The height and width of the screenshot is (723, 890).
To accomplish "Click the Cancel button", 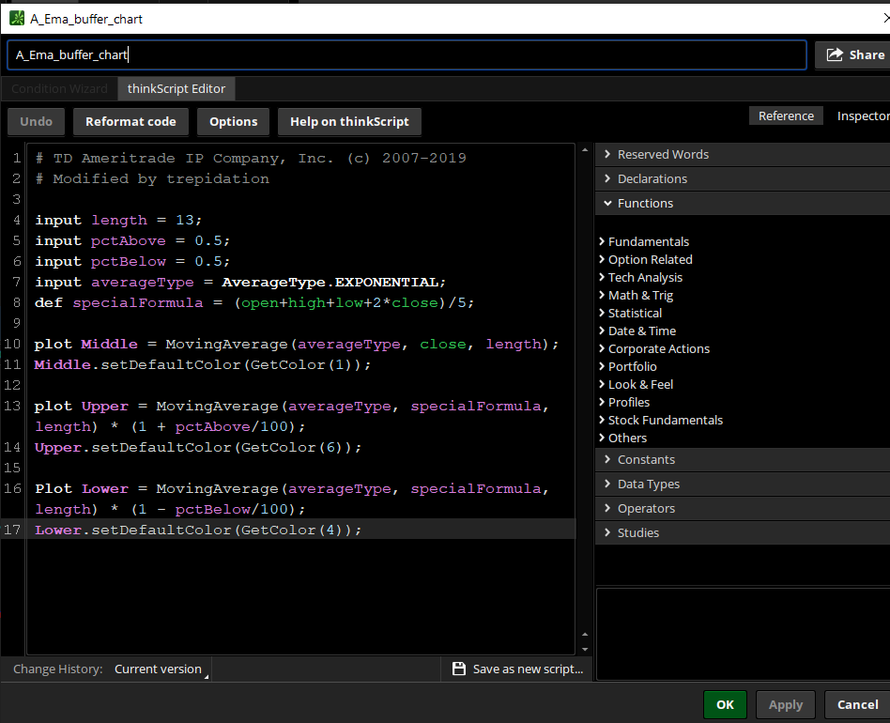I will coord(857,705).
